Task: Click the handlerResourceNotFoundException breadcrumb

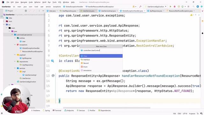Action: tap(100, 6)
